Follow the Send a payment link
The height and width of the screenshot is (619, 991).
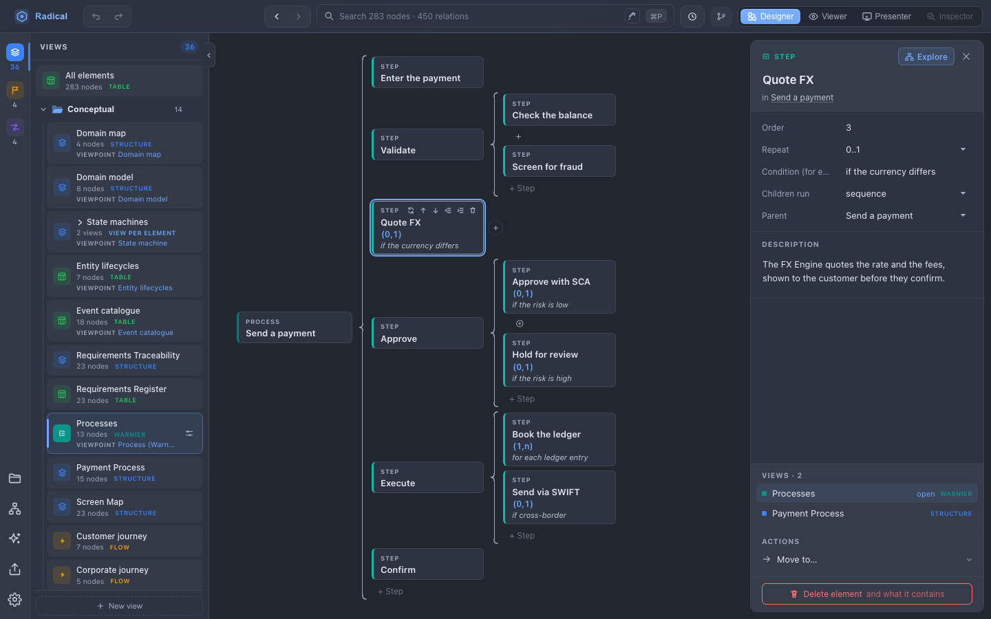[802, 98]
